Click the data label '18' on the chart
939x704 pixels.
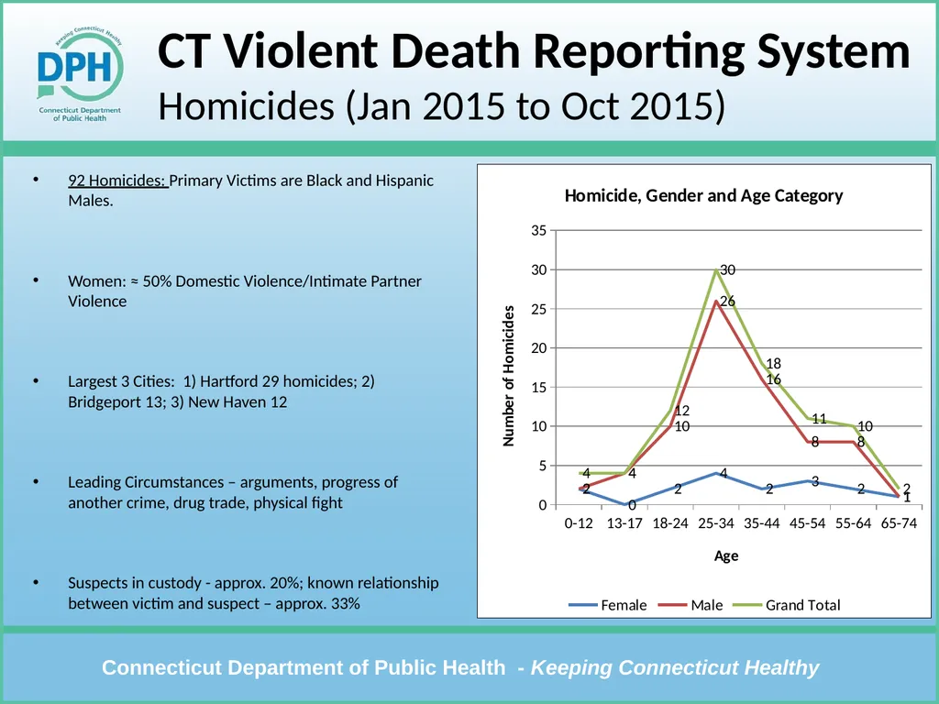coord(773,363)
